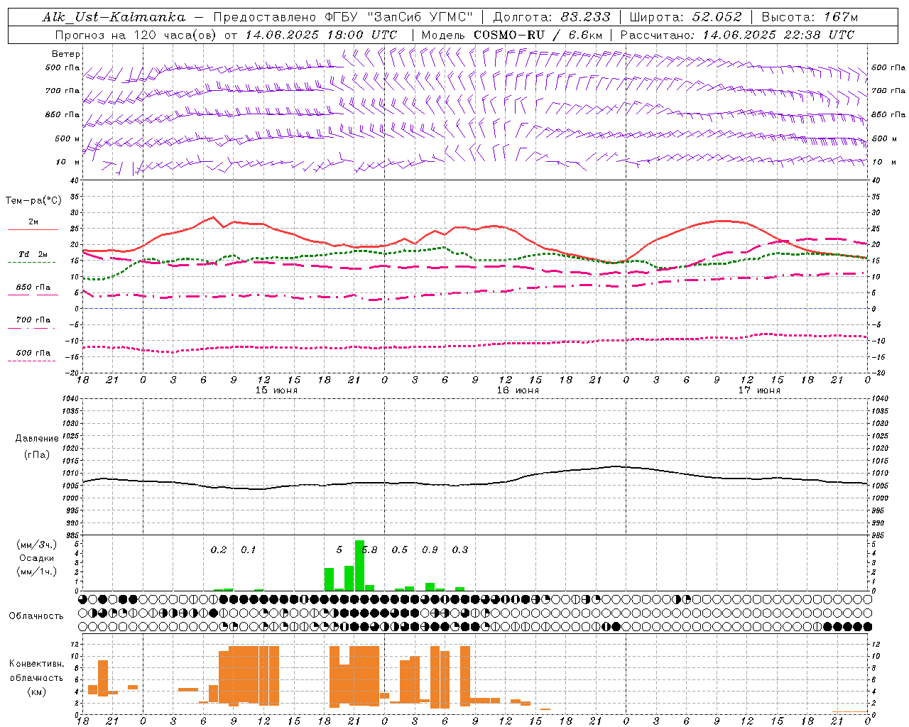Select the right-side 850 гПа wind level label
Viewport: 909px width, 727px height.
[x=888, y=114]
